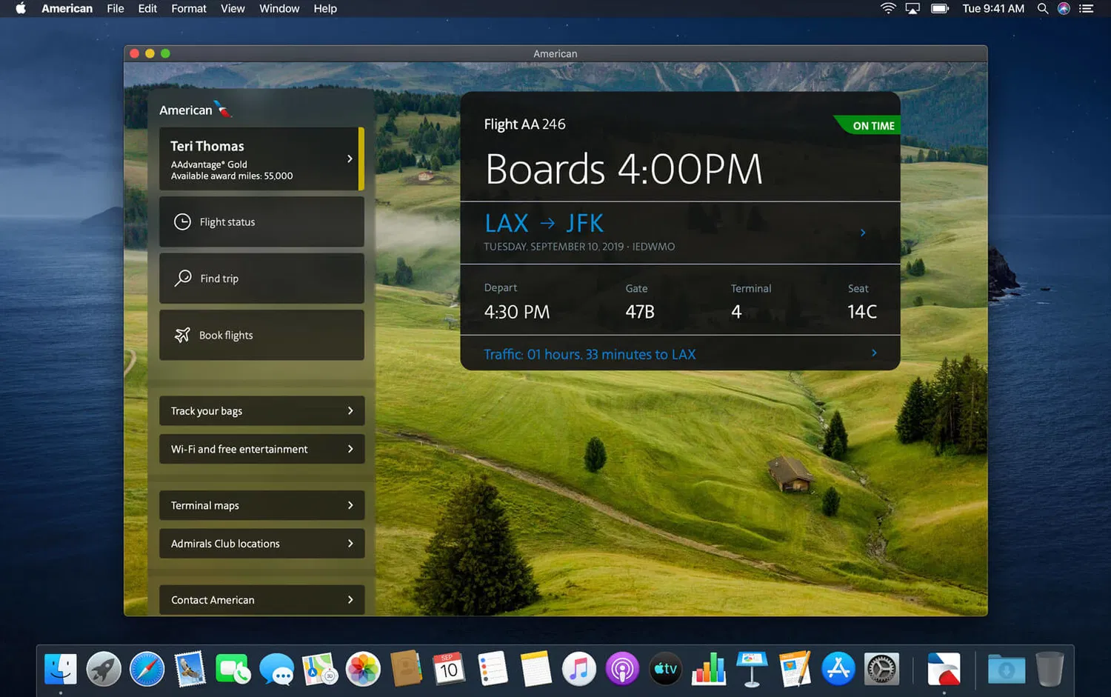Open the Edit menu

(147, 9)
